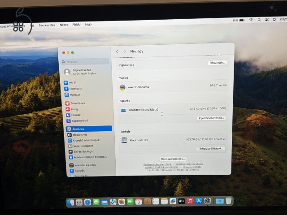
Task: Click the battery status in menu bar
Action: tap(239, 20)
